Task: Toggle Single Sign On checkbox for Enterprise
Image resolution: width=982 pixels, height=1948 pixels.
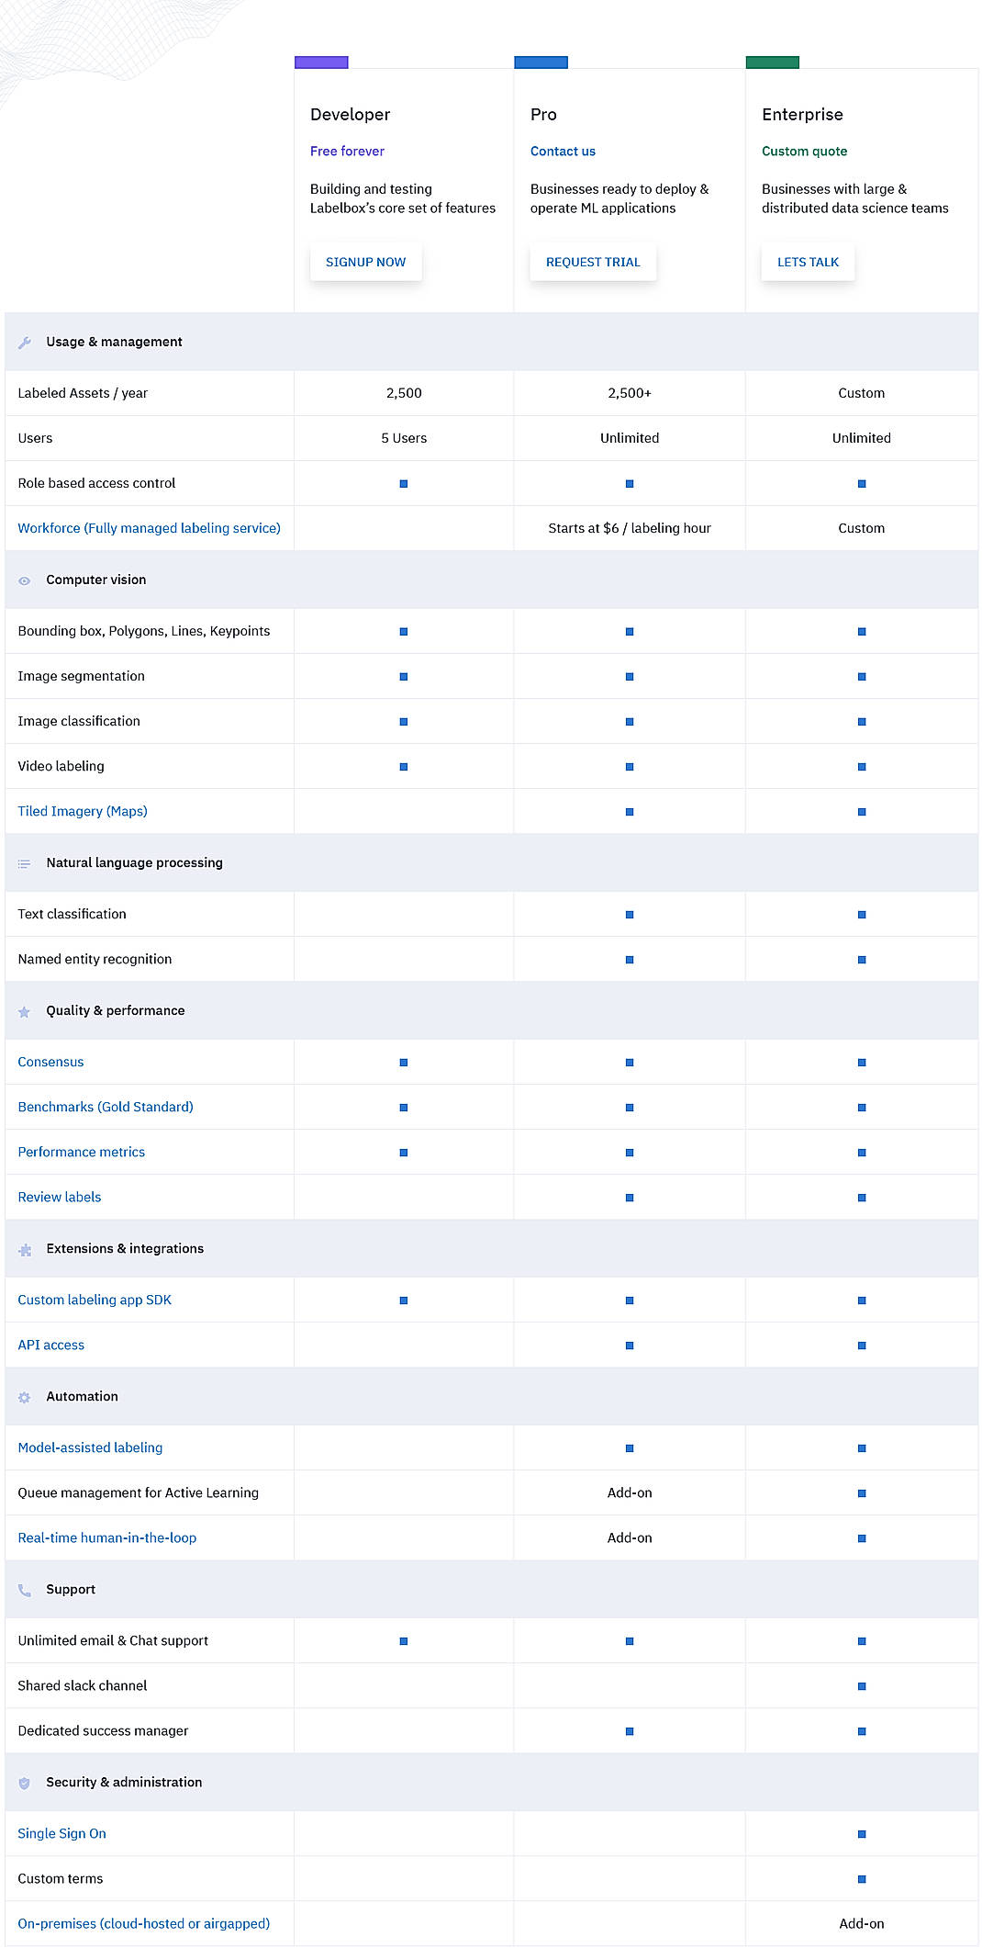Action: click(x=861, y=1833)
